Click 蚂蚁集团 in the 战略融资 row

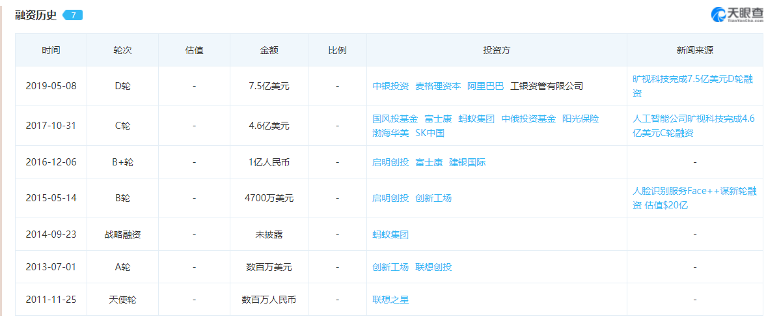point(390,234)
